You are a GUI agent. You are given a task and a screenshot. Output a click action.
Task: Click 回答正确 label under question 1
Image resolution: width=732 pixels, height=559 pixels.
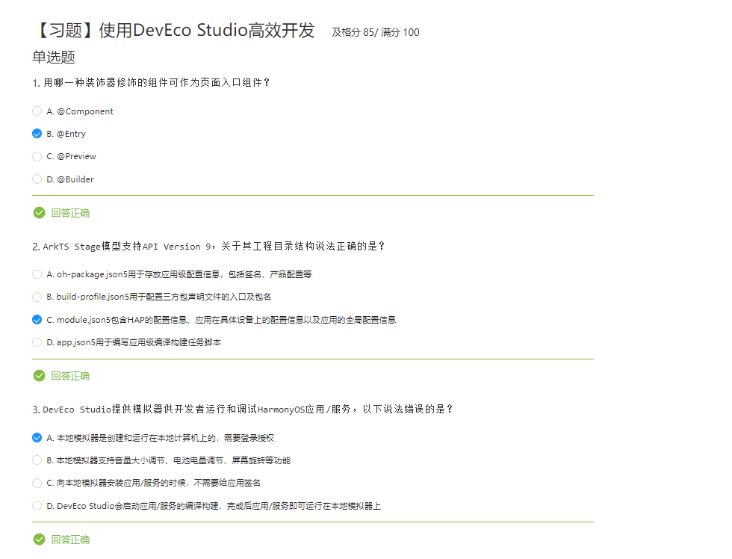70,213
